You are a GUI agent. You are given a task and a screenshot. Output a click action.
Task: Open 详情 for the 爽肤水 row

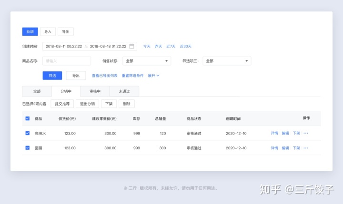[x=274, y=133]
